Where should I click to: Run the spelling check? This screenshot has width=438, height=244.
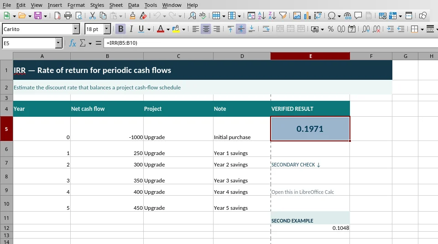(203, 16)
